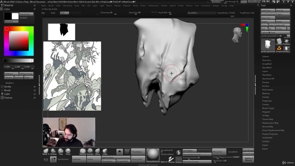Click the FillObject button
The image size is (295, 166).
[11, 74]
